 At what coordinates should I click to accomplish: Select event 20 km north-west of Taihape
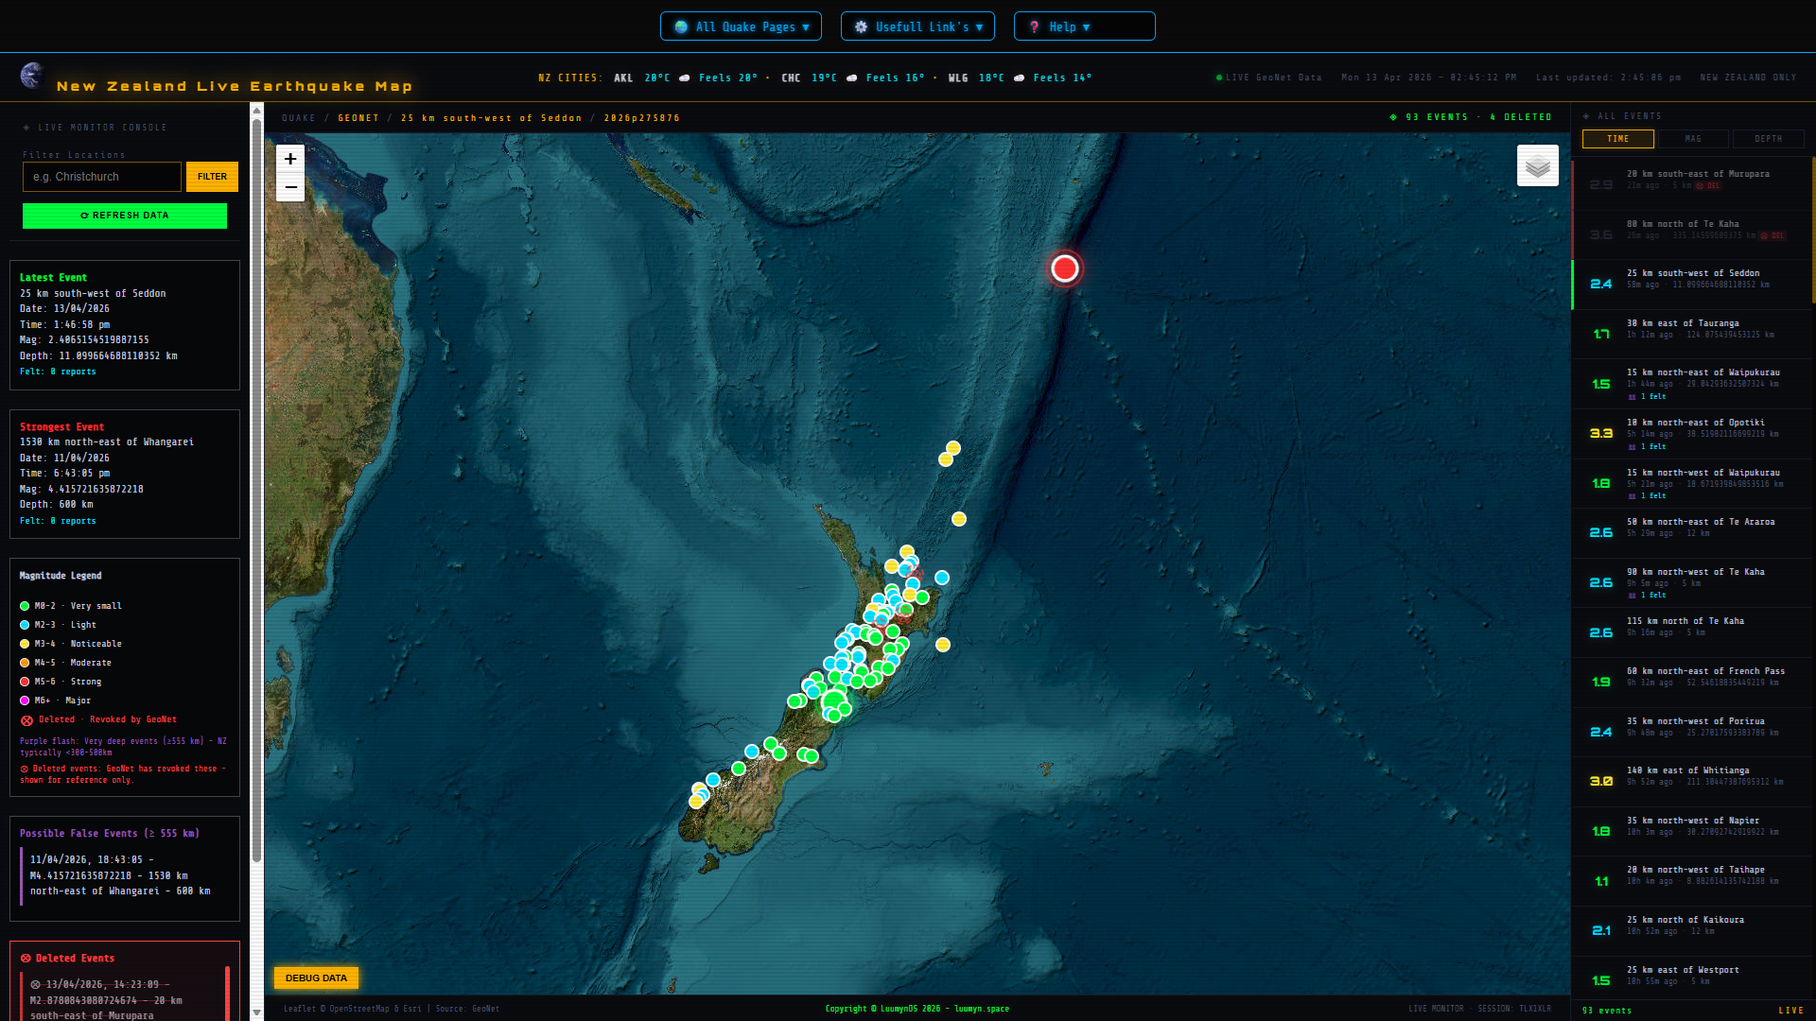1693,880
